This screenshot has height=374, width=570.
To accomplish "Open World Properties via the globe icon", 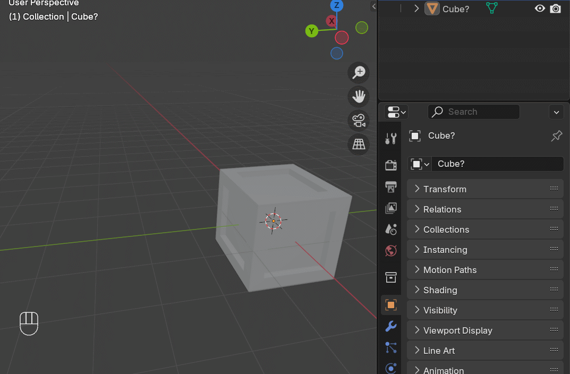I will (x=390, y=250).
